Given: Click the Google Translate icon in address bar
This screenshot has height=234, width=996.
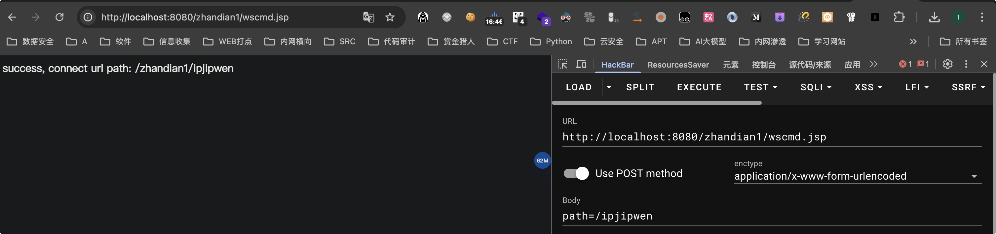Looking at the screenshot, I should click(x=368, y=17).
